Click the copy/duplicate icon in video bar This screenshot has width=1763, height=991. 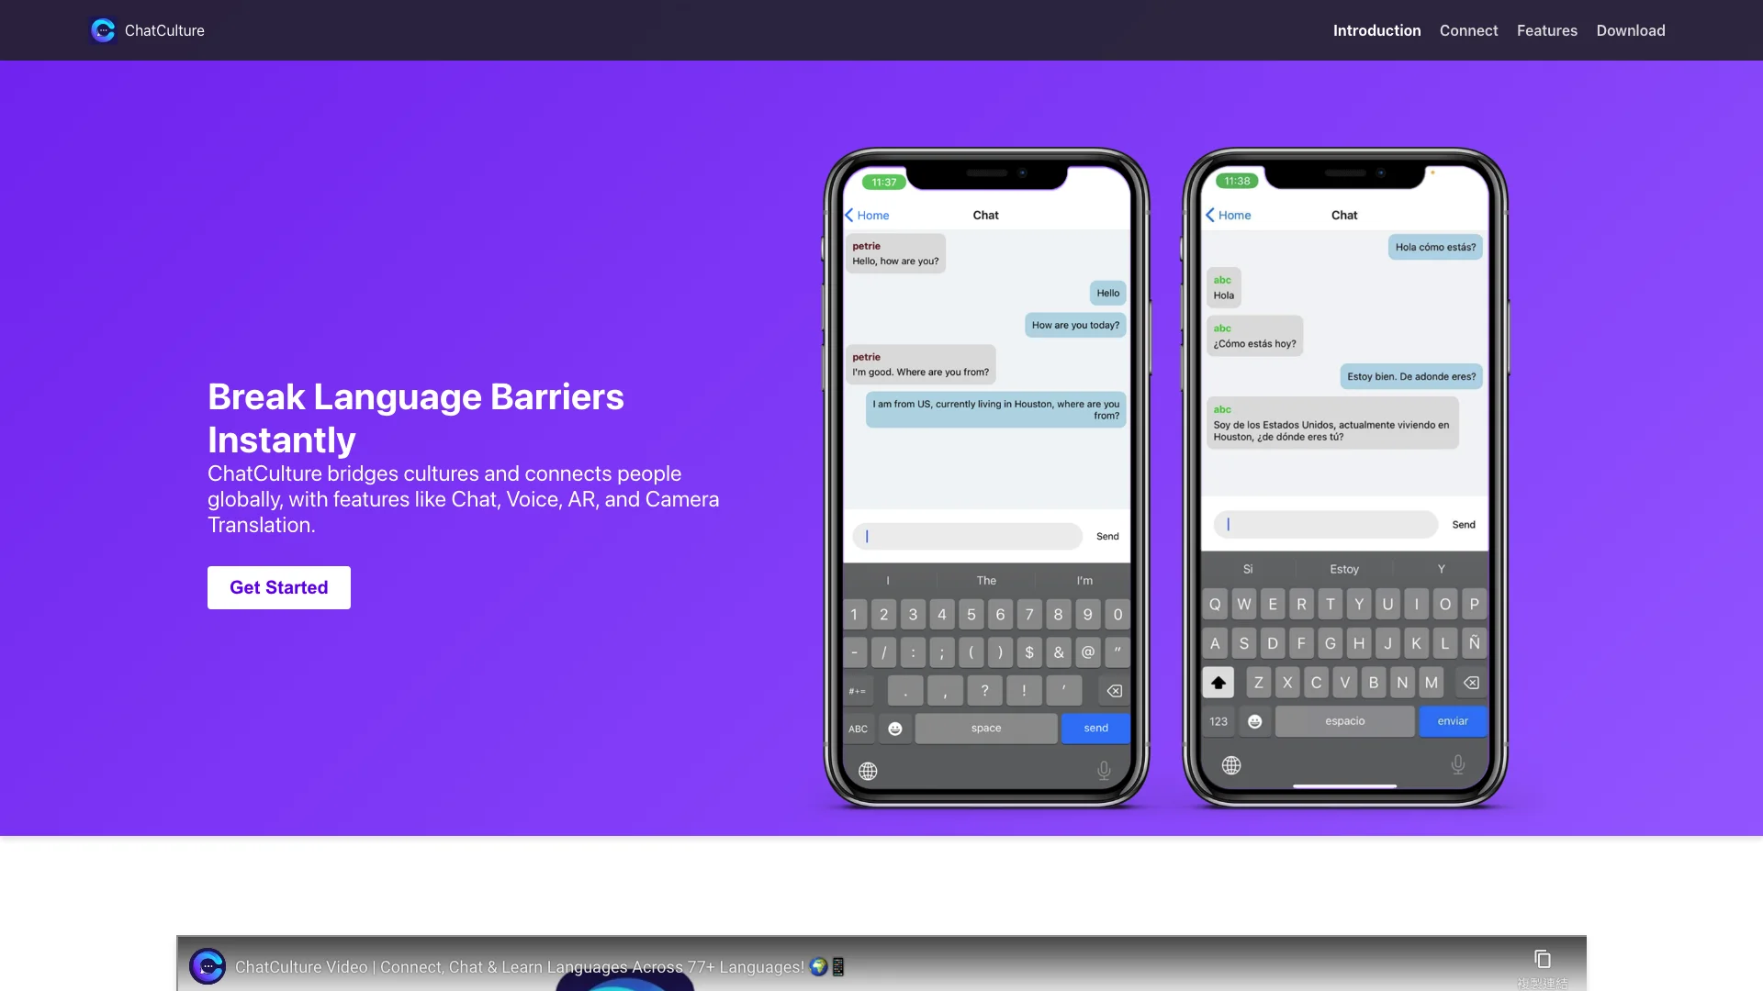coord(1543,960)
